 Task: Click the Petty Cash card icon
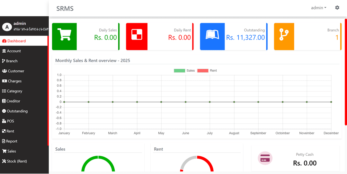click(x=265, y=158)
